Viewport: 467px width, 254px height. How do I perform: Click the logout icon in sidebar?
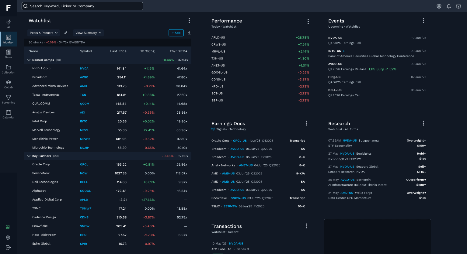(8, 248)
